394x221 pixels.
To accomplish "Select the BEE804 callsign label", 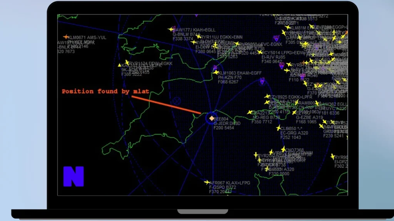I will 221,119.
